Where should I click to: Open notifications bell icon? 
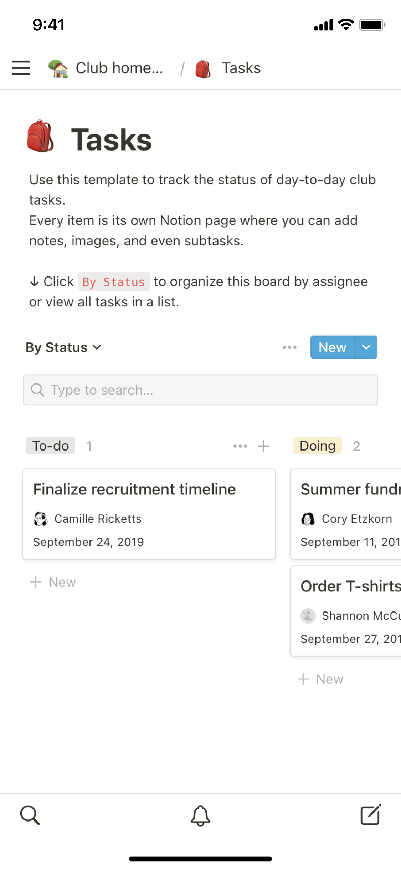[200, 815]
